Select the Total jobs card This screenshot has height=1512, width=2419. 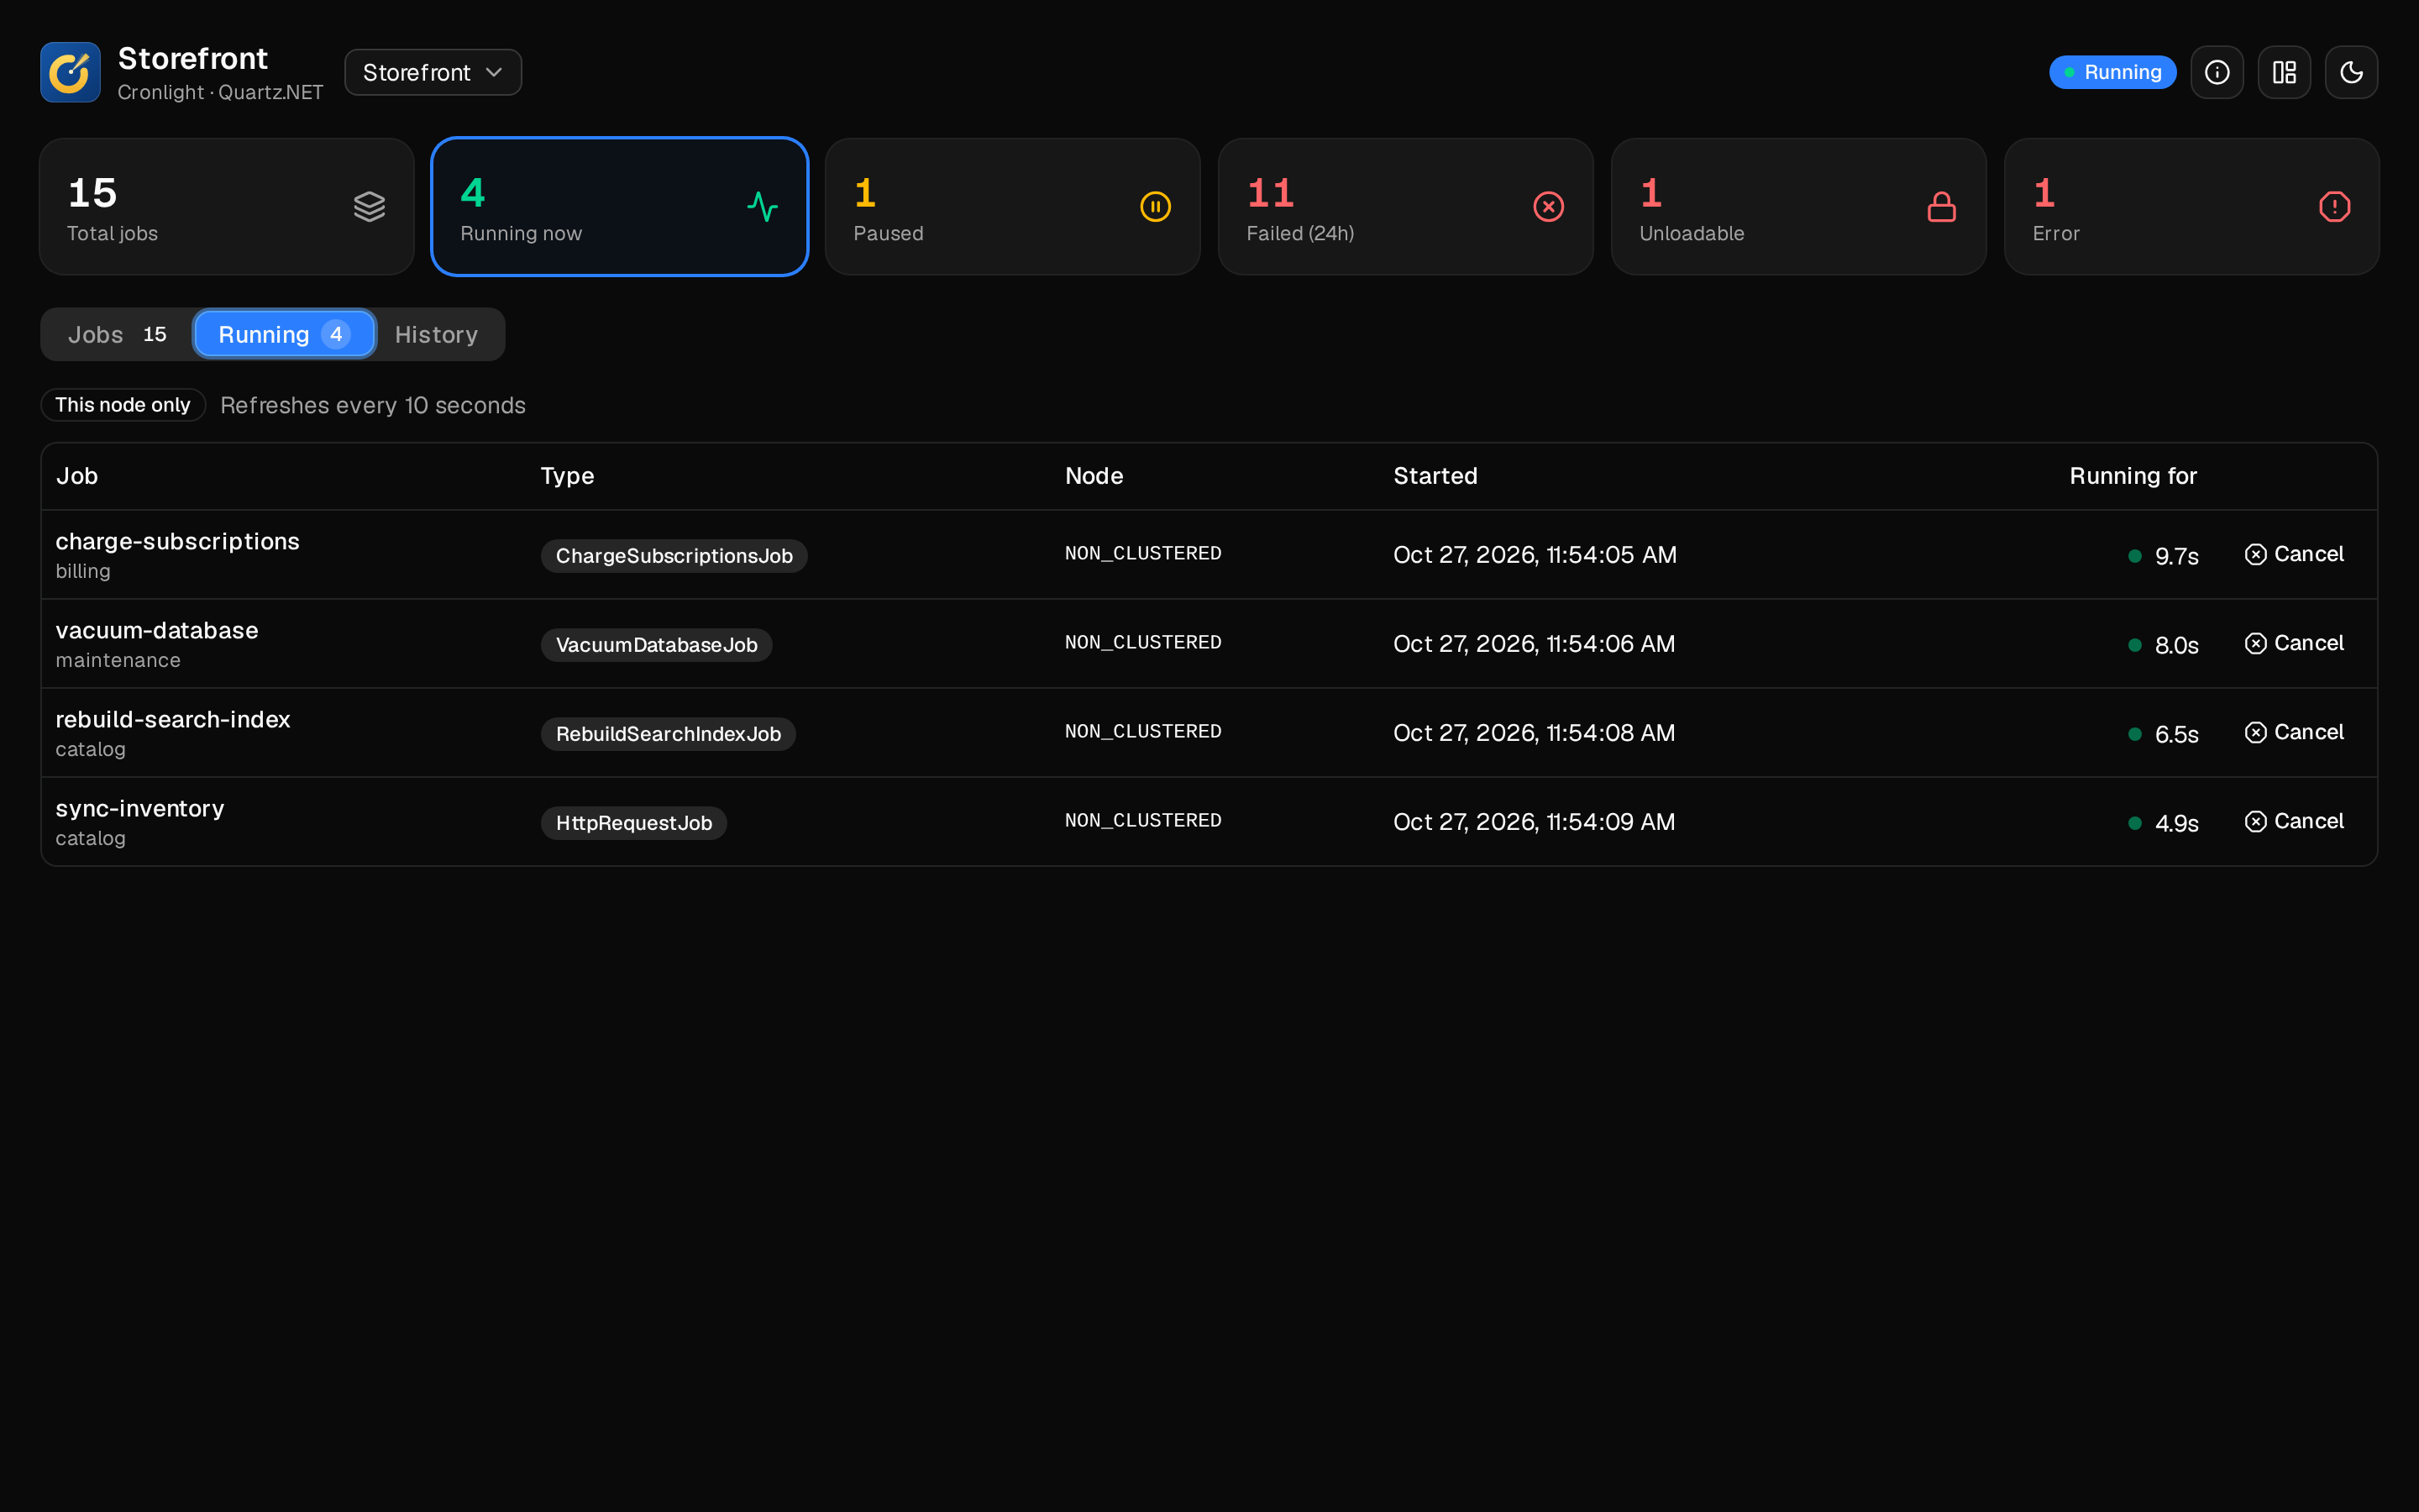pyautogui.click(x=227, y=207)
